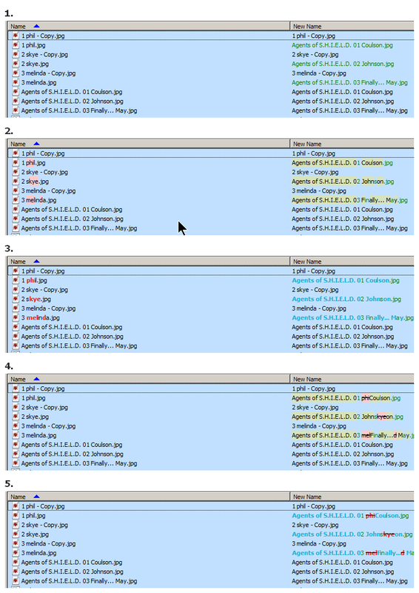Select cyan new name '03 Finally… May.jpg' in panel 3
The width and height of the screenshot is (419, 593).
click(x=352, y=318)
